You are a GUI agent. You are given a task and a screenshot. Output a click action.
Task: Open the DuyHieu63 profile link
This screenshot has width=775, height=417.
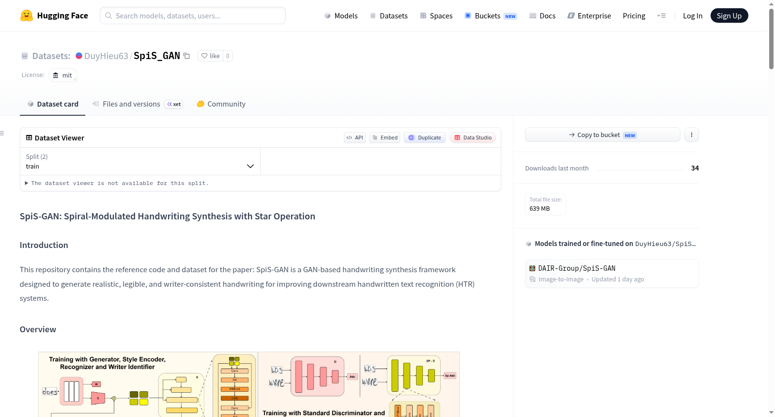pyautogui.click(x=106, y=56)
